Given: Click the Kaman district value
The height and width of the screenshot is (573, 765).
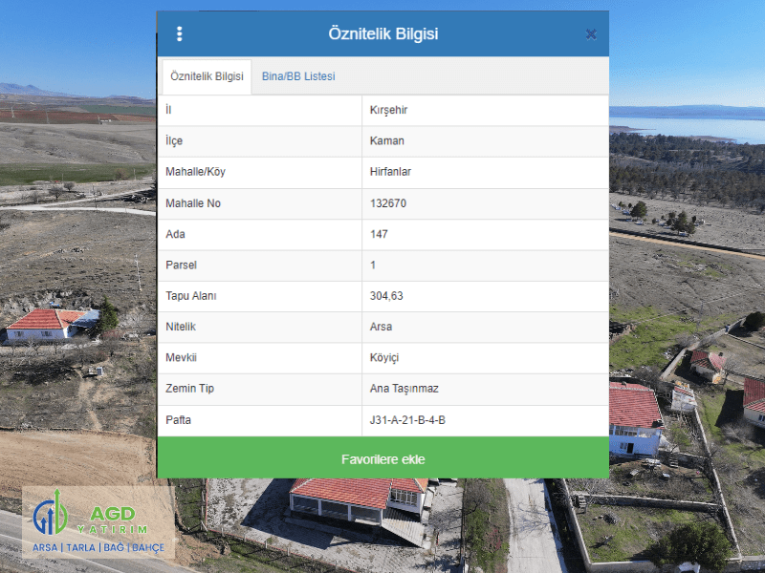Looking at the screenshot, I should coord(386,141).
